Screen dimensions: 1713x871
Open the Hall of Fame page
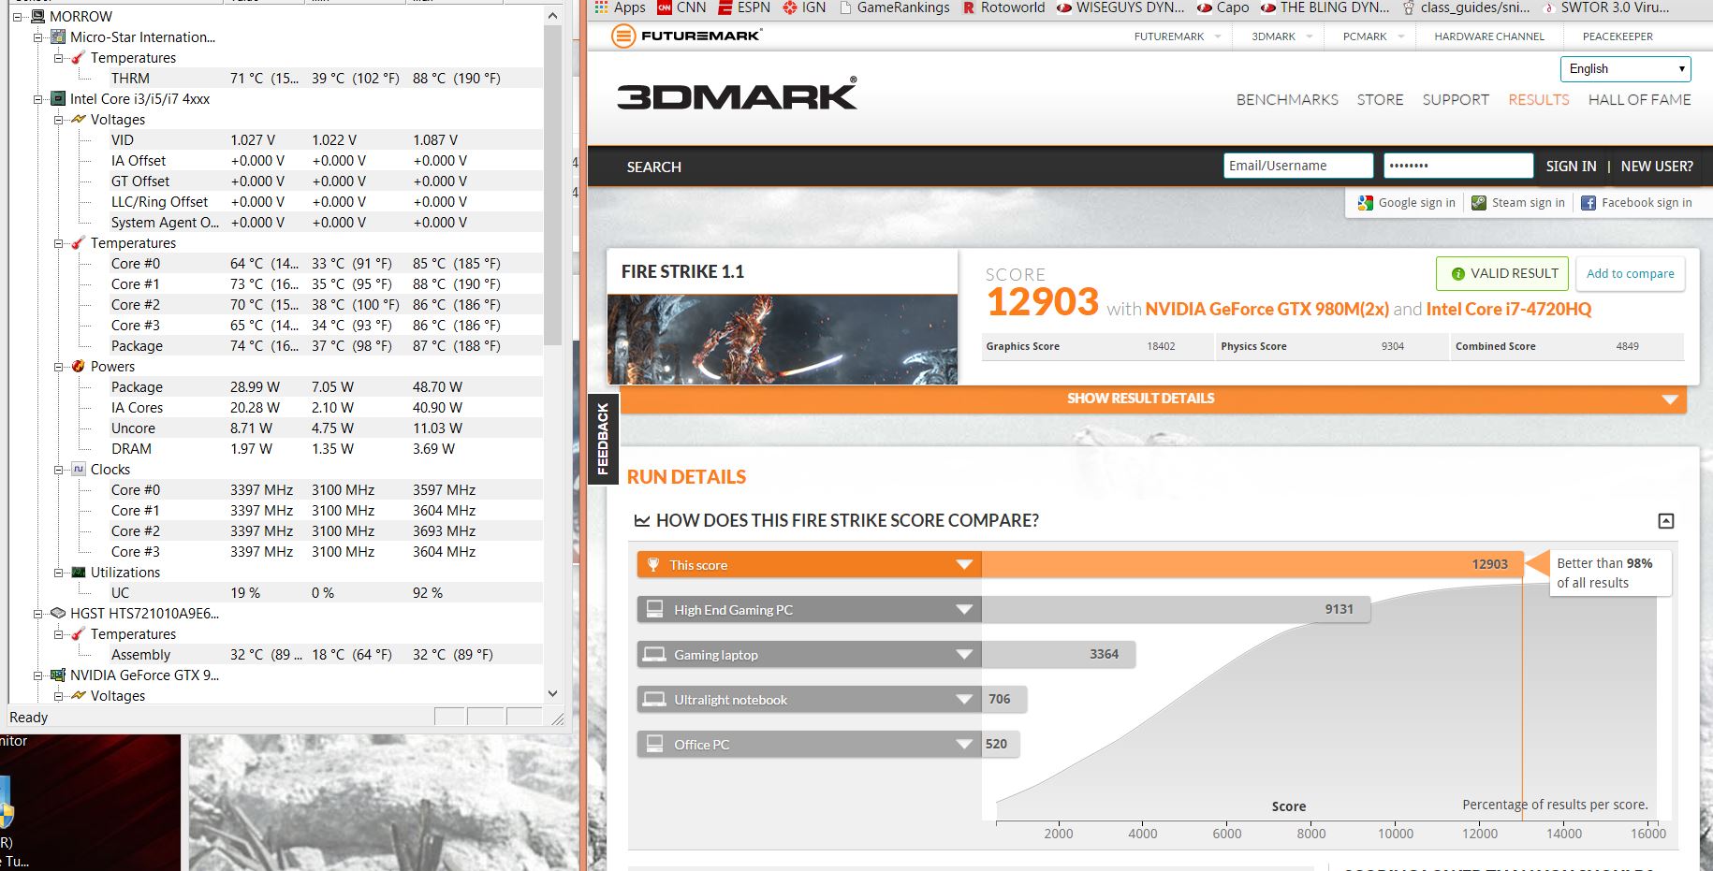point(1639,99)
